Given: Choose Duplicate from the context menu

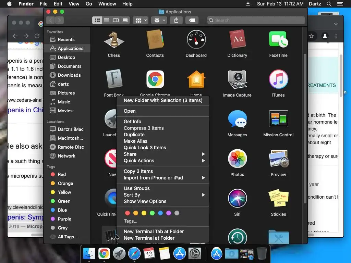Looking at the screenshot, I should click(163, 135).
